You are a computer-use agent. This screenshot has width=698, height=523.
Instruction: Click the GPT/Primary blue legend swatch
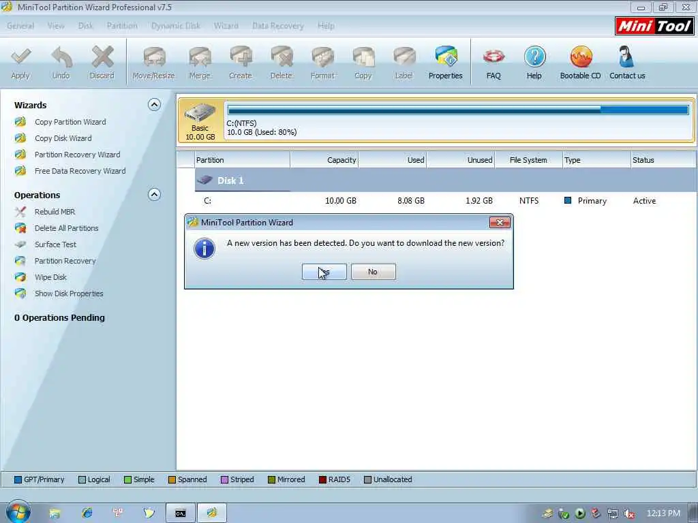coord(18,480)
